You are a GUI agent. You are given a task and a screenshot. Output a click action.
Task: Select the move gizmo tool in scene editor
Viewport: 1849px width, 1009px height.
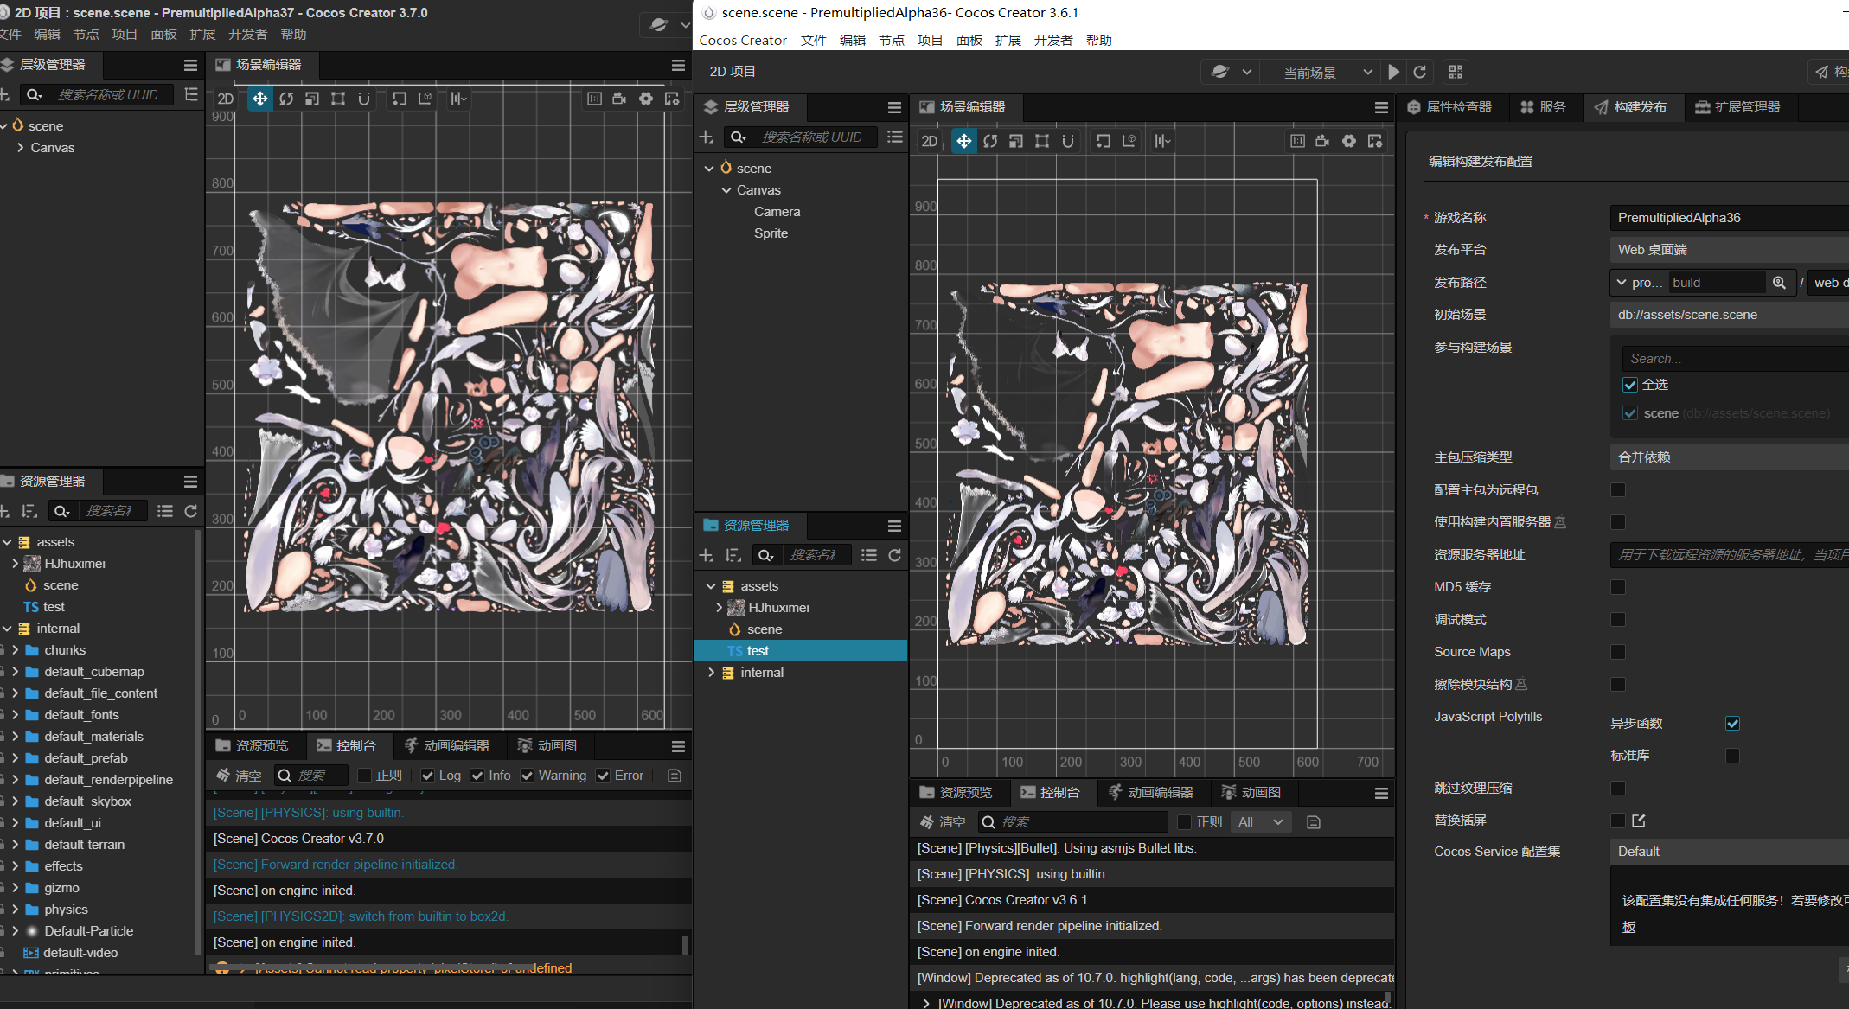(x=963, y=140)
